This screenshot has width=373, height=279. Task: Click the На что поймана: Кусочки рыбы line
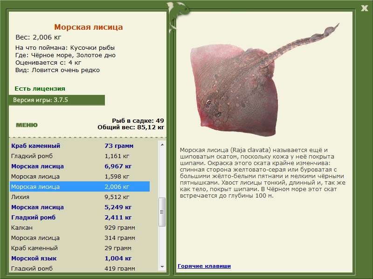click(x=65, y=48)
